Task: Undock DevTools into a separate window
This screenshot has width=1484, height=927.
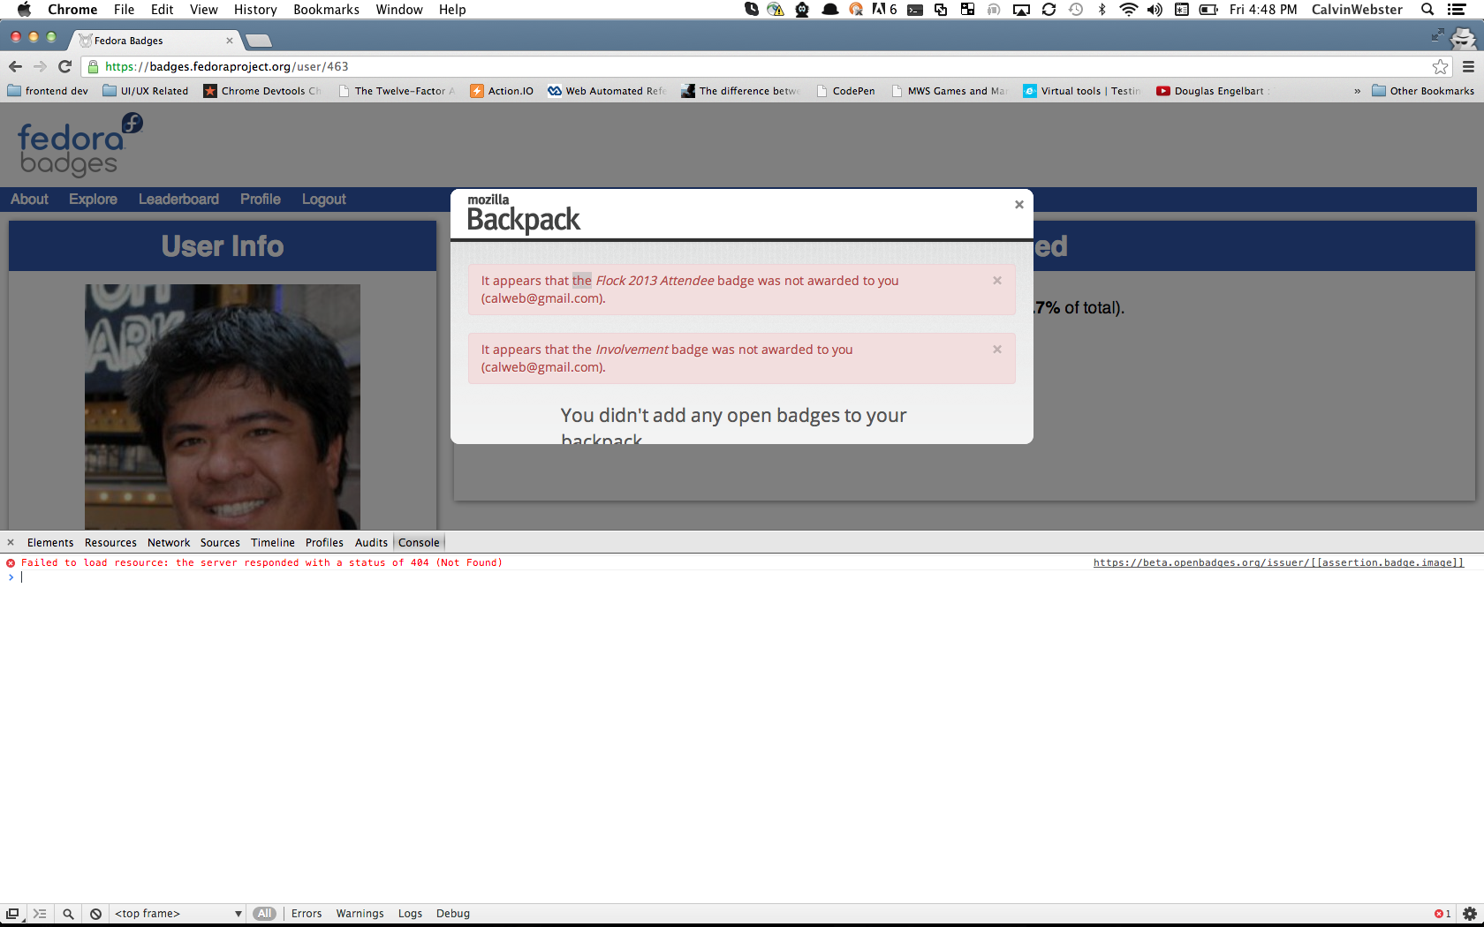Action: pyautogui.click(x=12, y=914)
